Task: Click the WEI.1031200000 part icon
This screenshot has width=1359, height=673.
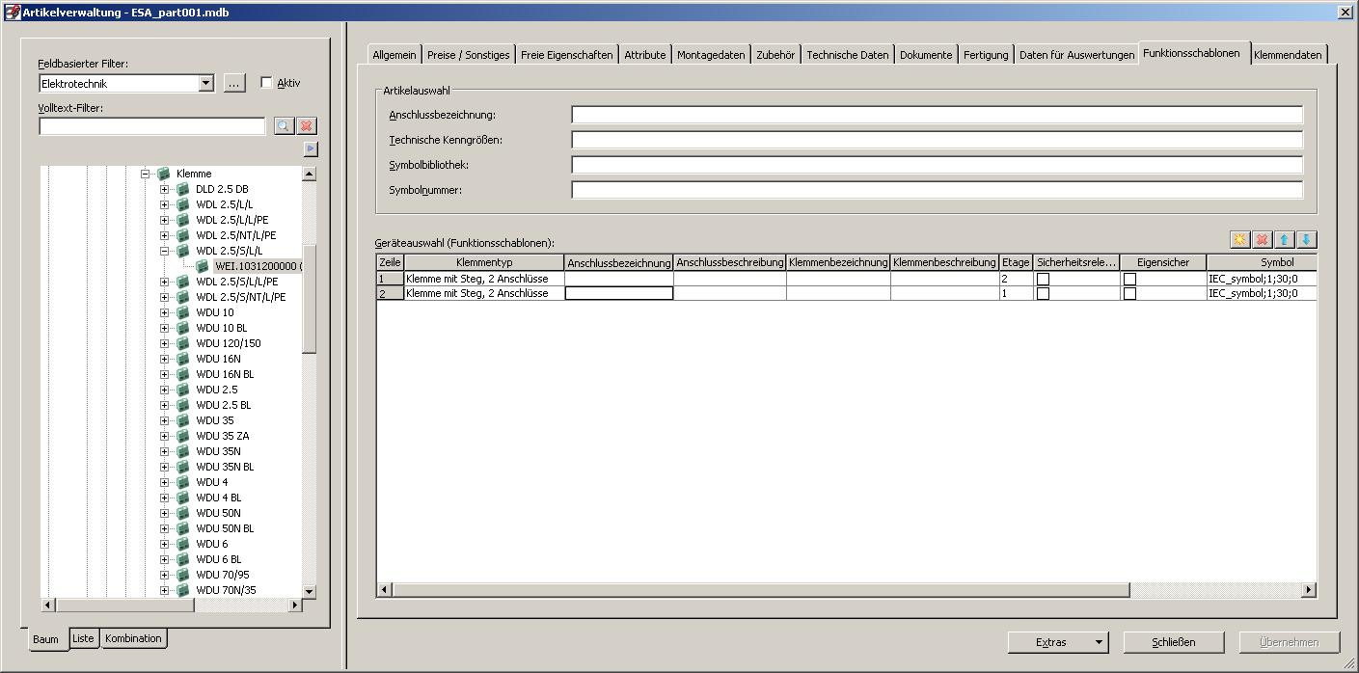Action: [203, 266]
